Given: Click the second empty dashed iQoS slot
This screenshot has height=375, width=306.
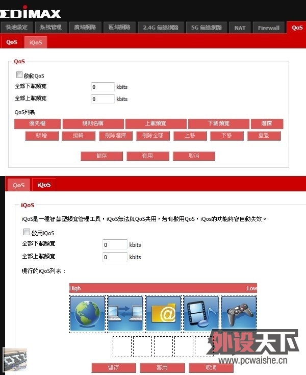Looking at the screenshot, I should coord(142,346).
